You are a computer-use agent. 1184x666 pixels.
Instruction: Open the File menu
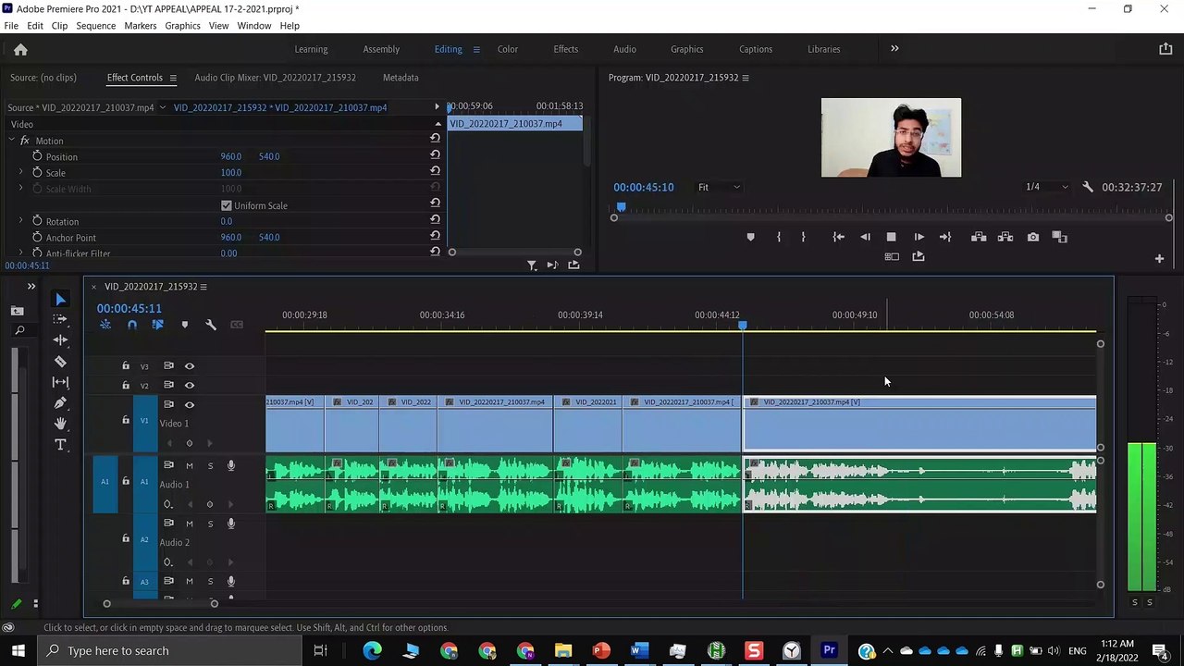tap(11, 26)
